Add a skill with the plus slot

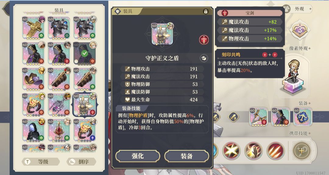(x=301, y=150)
